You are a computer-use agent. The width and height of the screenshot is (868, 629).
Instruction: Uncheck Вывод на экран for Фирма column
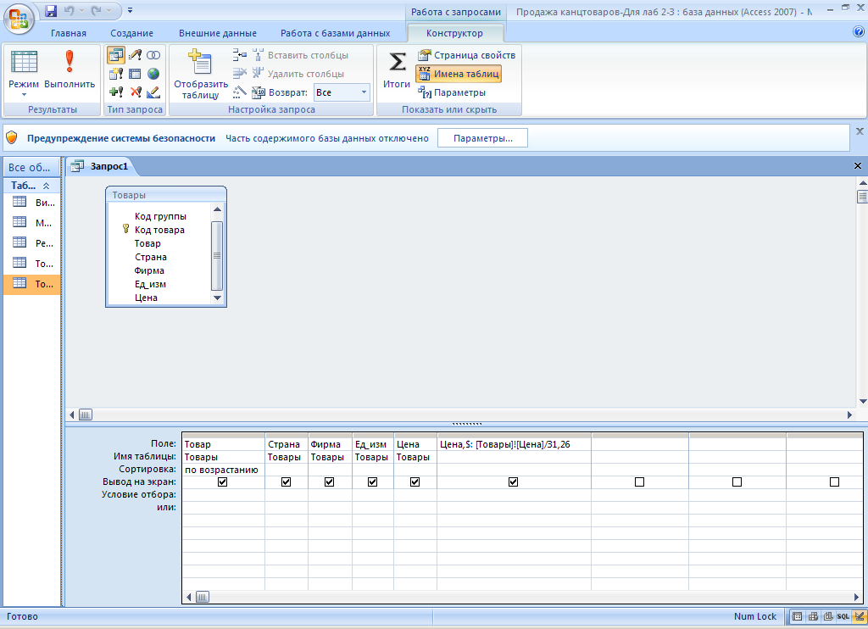pyautogui.click(x=330, y=481)
